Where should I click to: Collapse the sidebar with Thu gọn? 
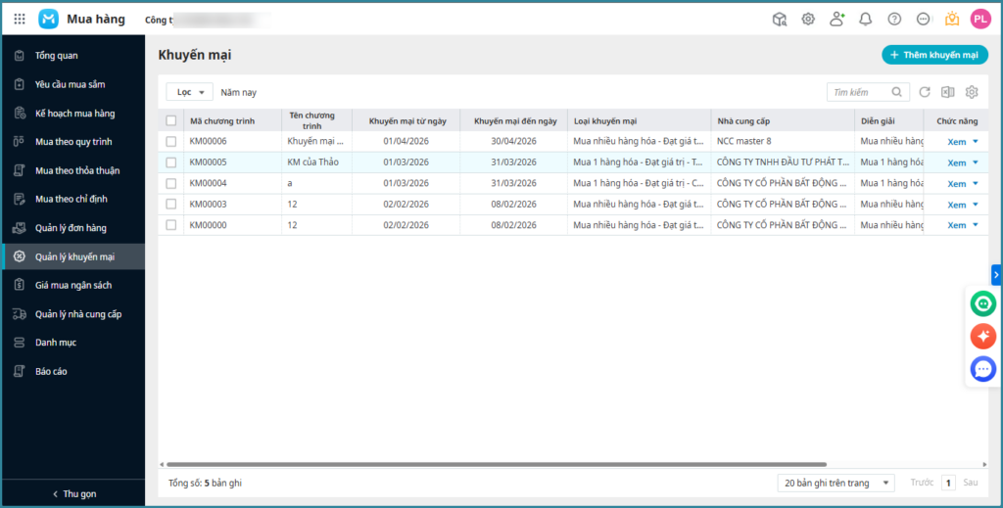(73, 493)
